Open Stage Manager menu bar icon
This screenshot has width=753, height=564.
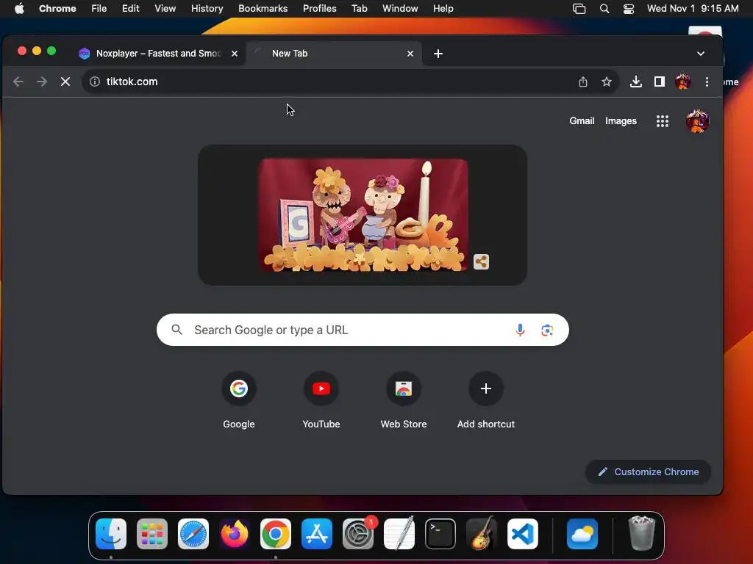tap(579, 9)
